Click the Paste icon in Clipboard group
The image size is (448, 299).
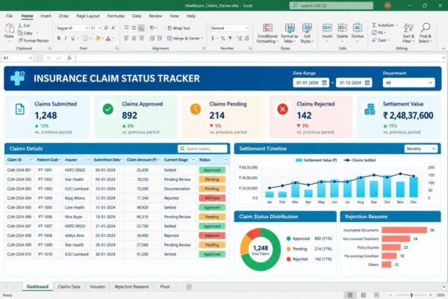[x=9, y=28]
